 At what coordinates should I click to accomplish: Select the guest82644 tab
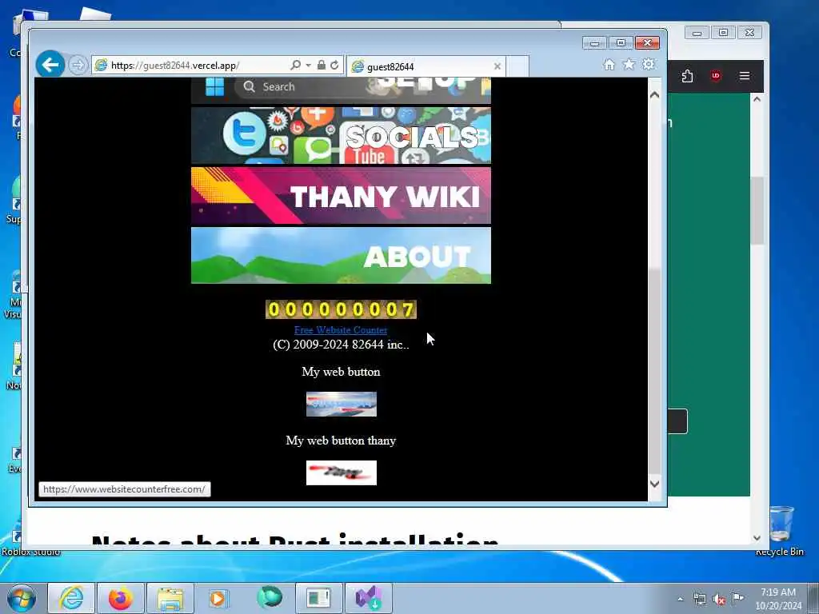point(425,66)
